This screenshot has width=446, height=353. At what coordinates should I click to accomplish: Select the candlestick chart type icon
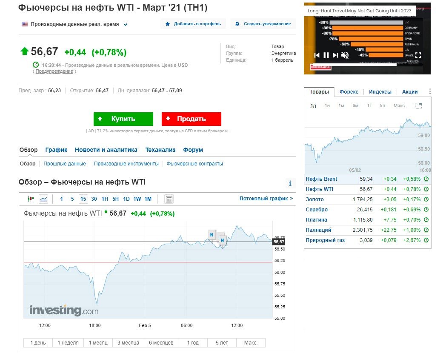tap(31, 199)
